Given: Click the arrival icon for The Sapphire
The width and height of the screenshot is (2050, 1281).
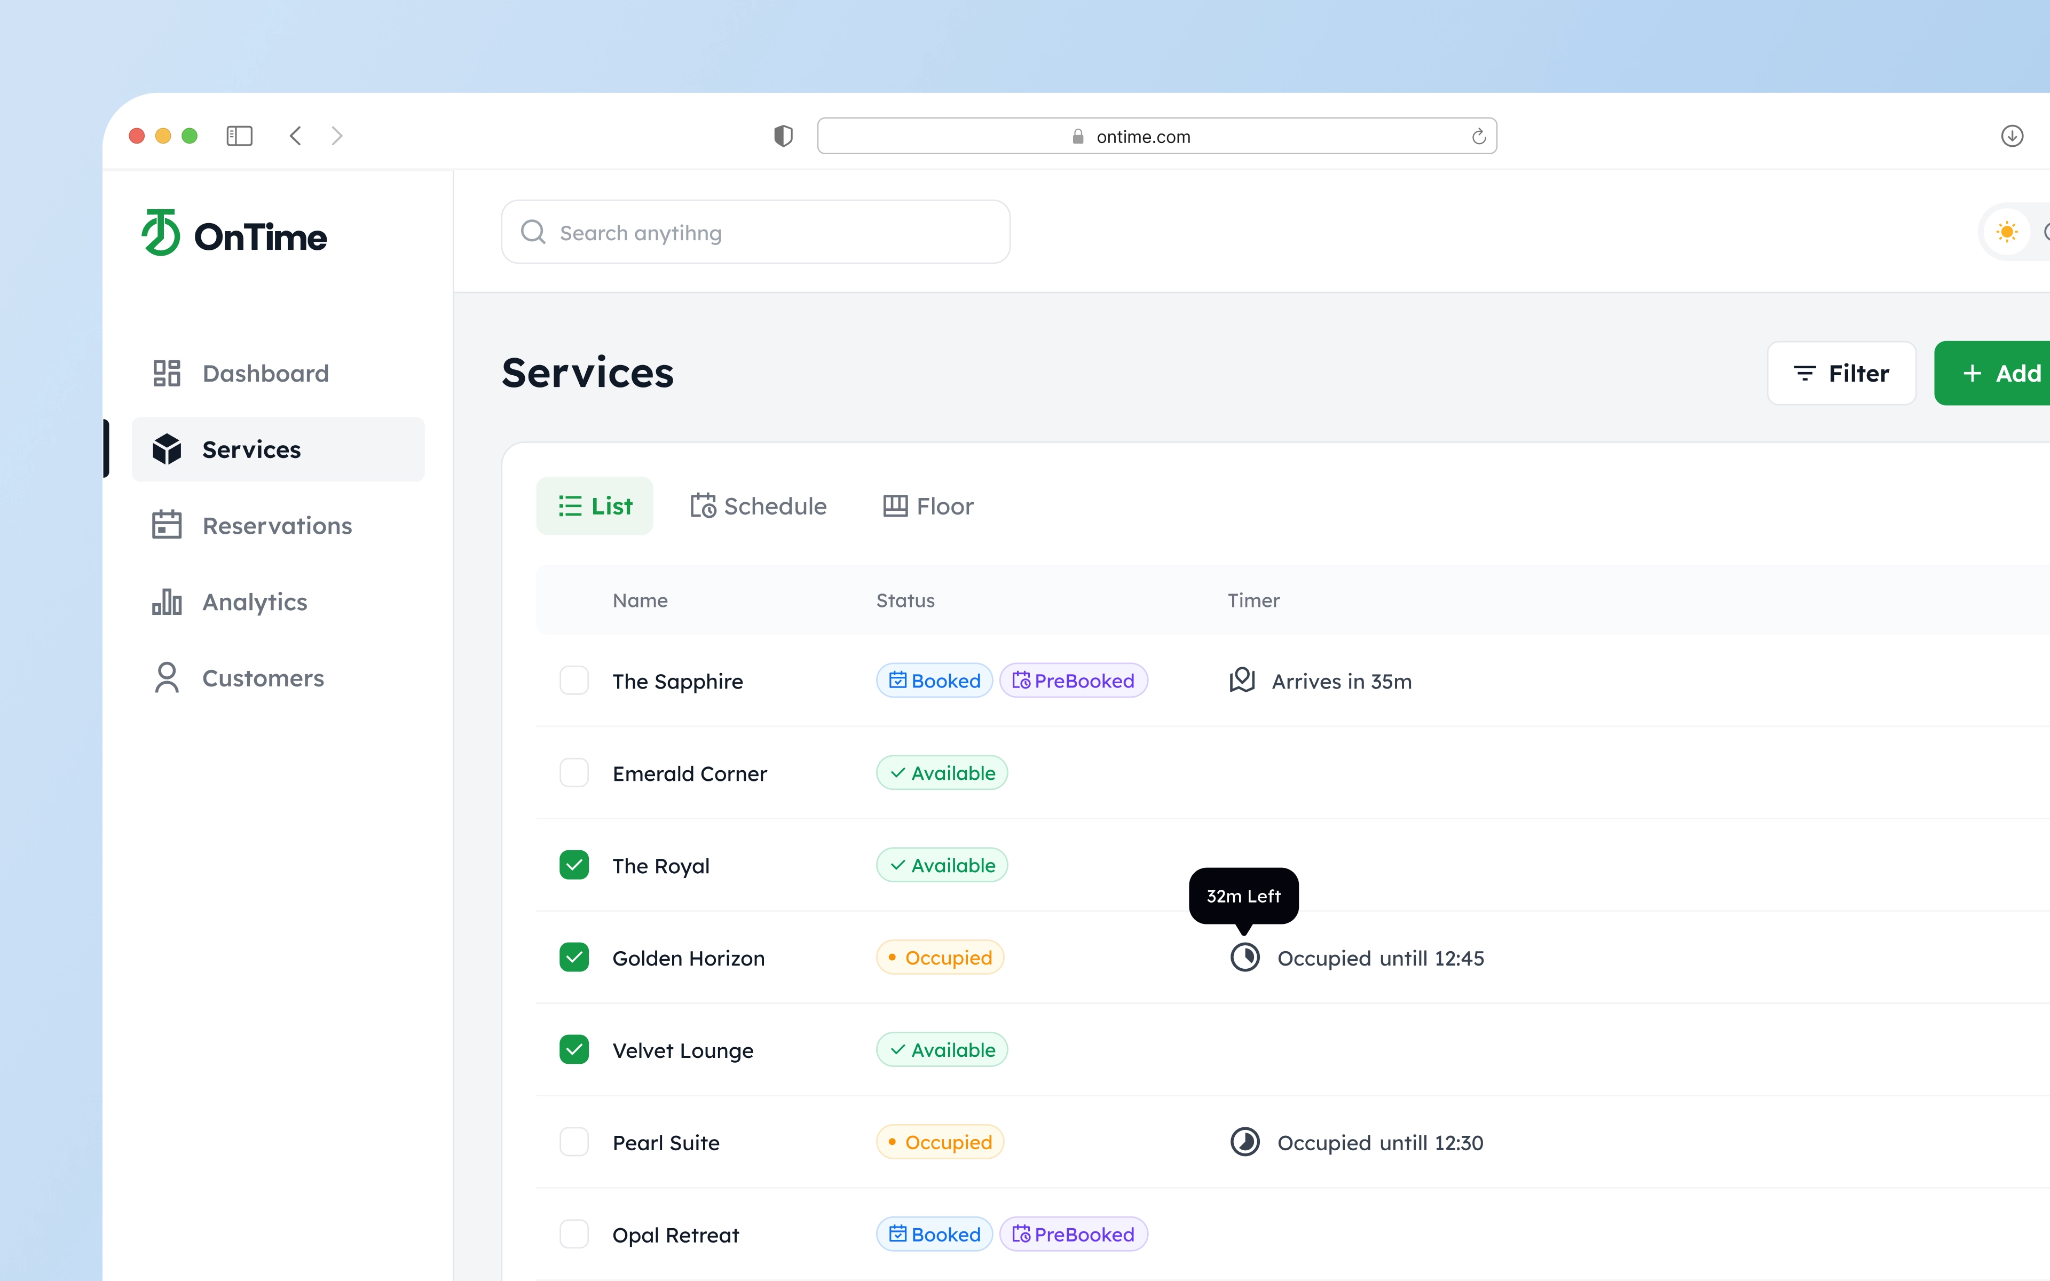Looking at the screenshot, I should [1242, 681].
